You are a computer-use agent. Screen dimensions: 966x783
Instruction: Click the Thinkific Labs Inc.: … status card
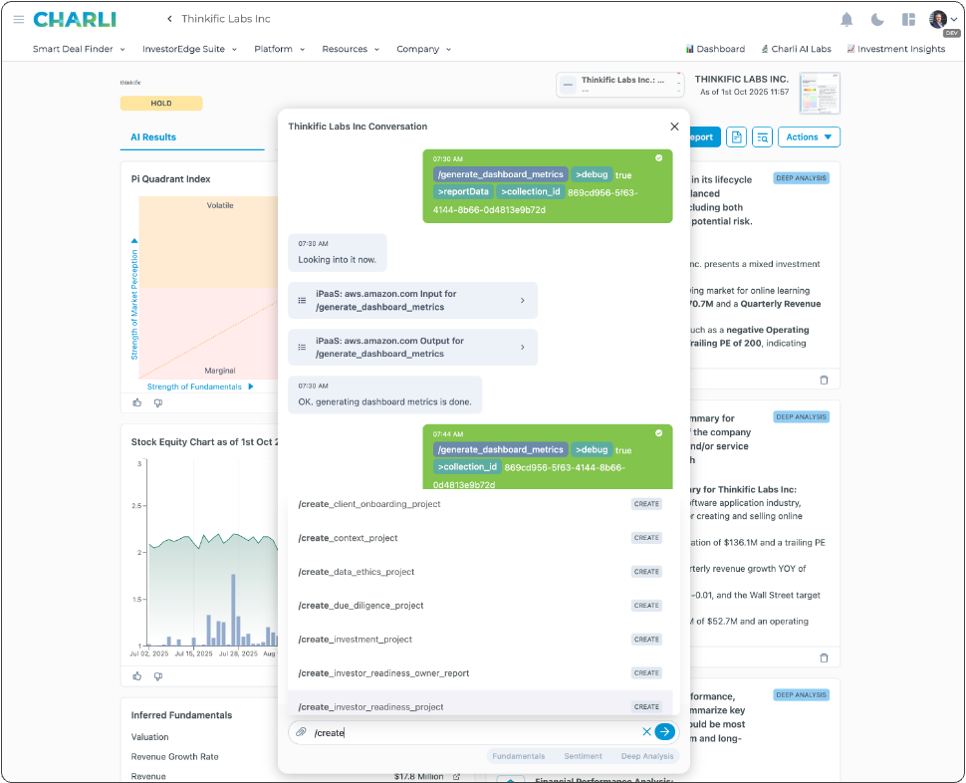tap(619, 85)
